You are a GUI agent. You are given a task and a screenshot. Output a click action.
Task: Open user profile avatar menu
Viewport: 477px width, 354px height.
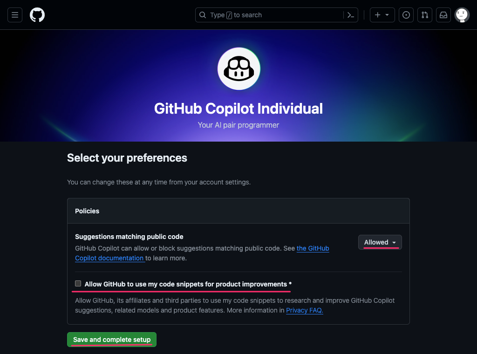[462, 15]
